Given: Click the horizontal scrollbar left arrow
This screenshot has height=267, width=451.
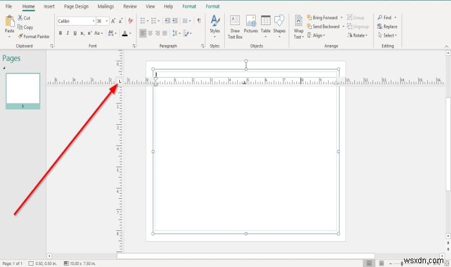Looking at the screenshot, I should click(x=49, y=255).
